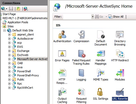The height and width of the screenshot is (104, 136).
Task: Select Default Web Site in the tree
Action: point(23,30)
